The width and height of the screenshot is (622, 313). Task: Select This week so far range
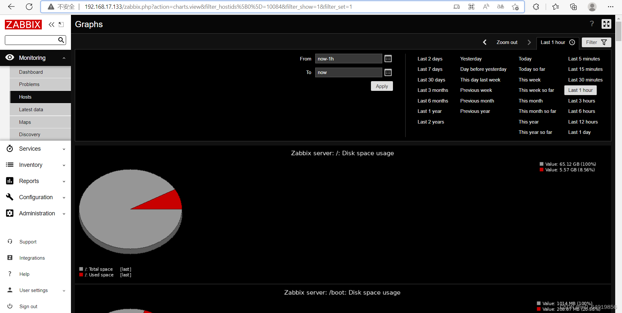click(x=536, y=90)
